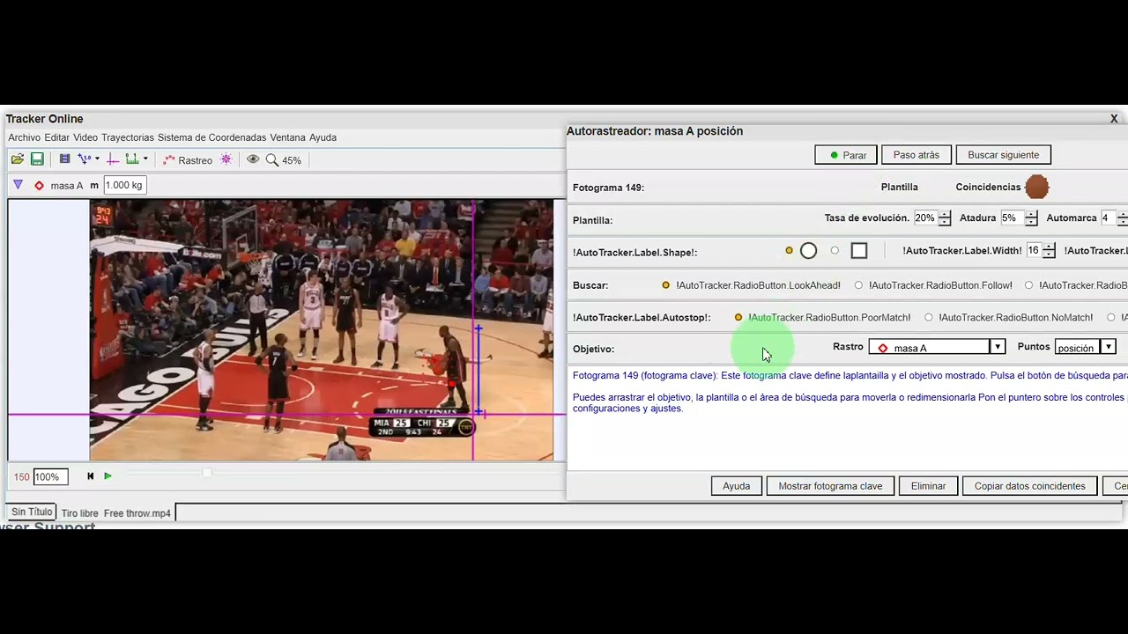Image resolution: width=1128 pixels, height=634 pixels.
Task: Select the PoorMatch autostop radio button
Action: (738, 317)
